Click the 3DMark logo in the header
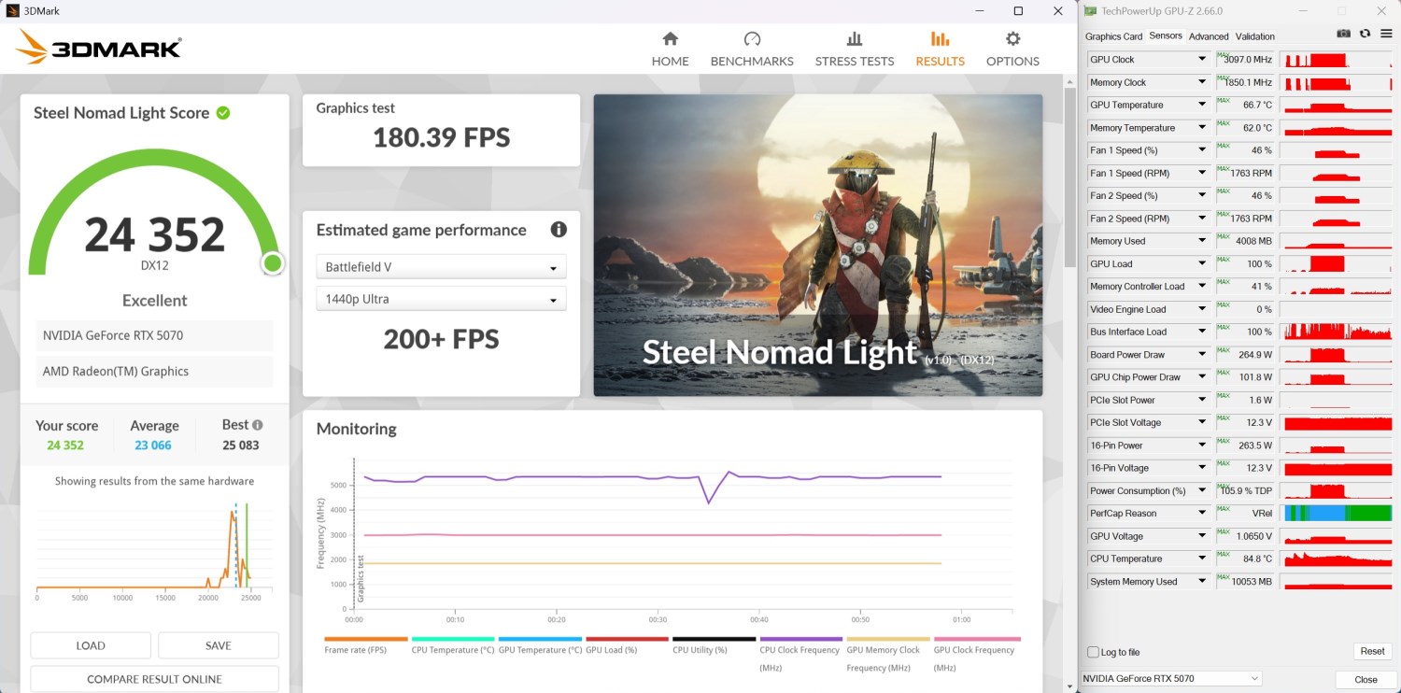 click(99, 47)
